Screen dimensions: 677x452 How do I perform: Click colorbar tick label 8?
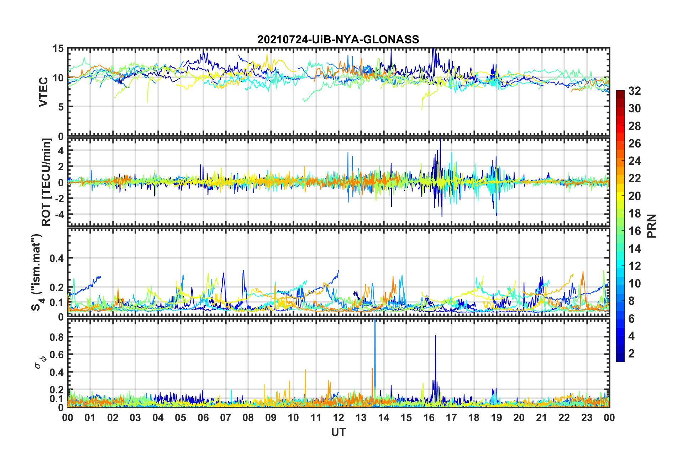tap(631, 301)
